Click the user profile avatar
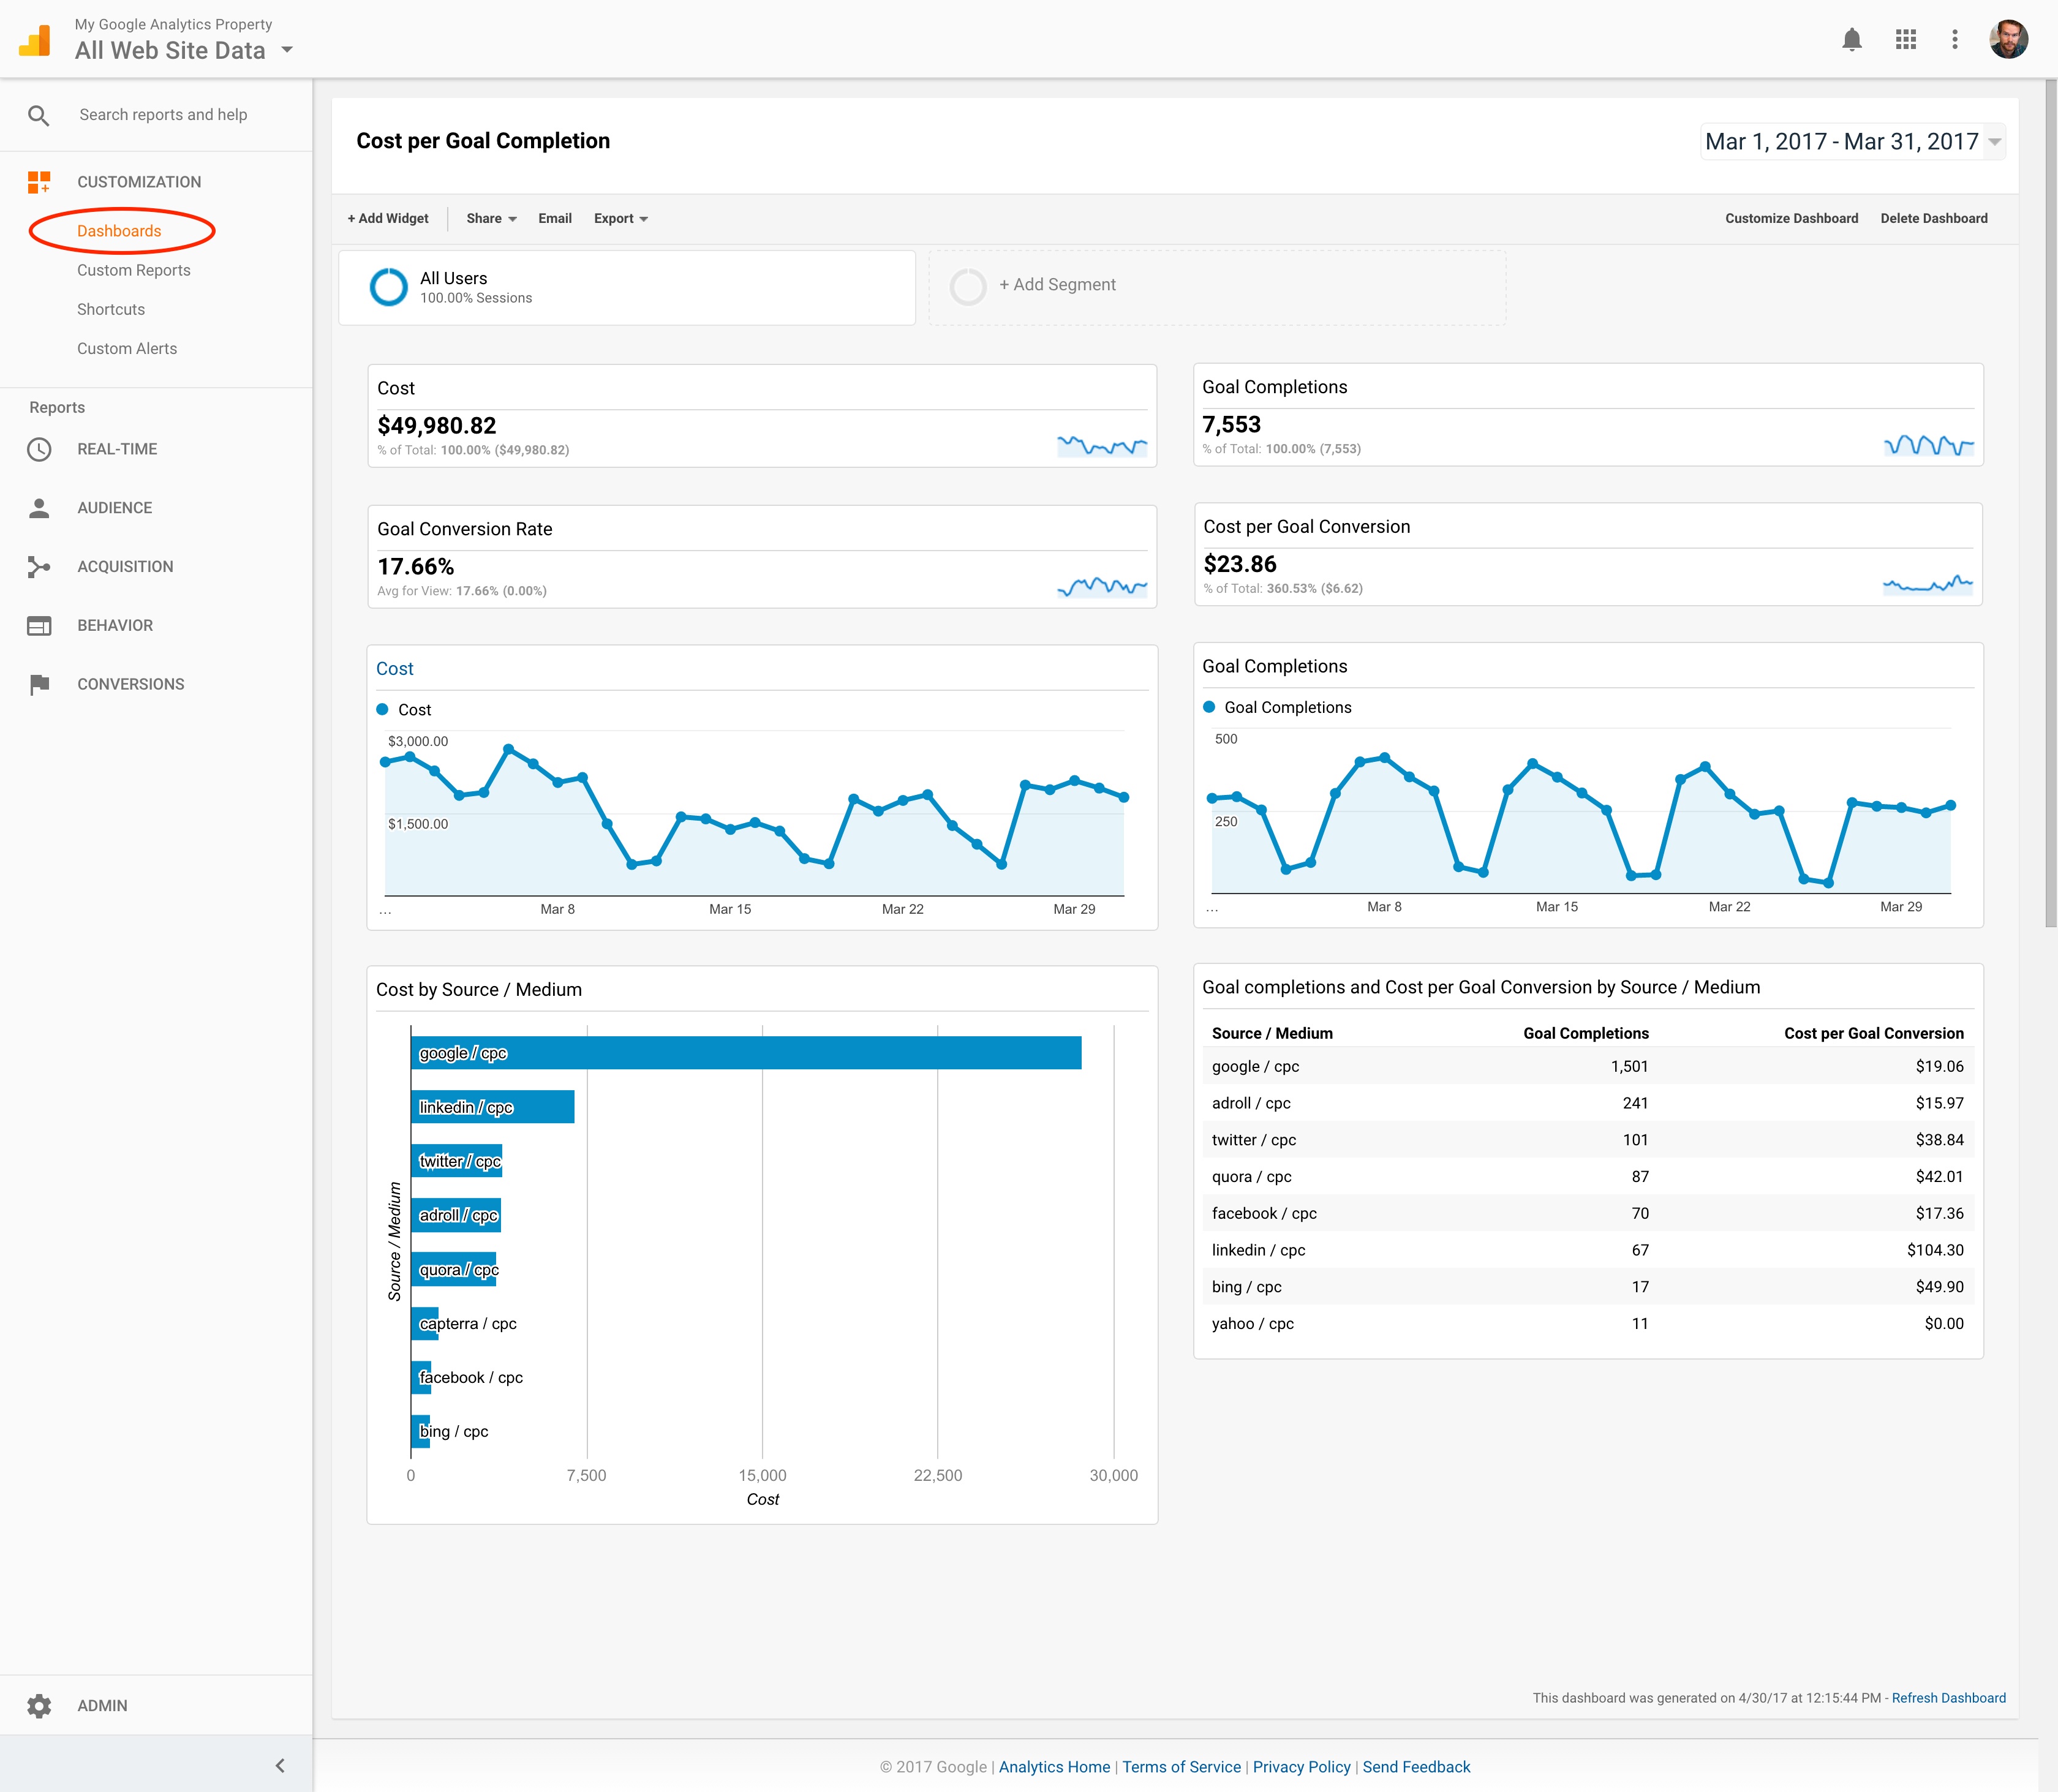This screenshot has height=1792, width=2058. click(x=2008, y=40)
